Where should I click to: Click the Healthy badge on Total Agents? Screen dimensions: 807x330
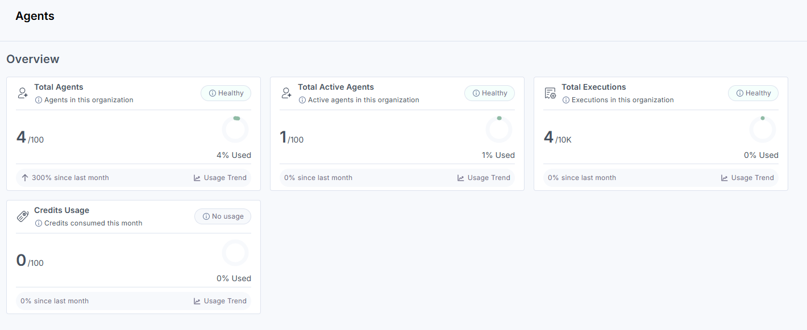click(x=226, y=93)
